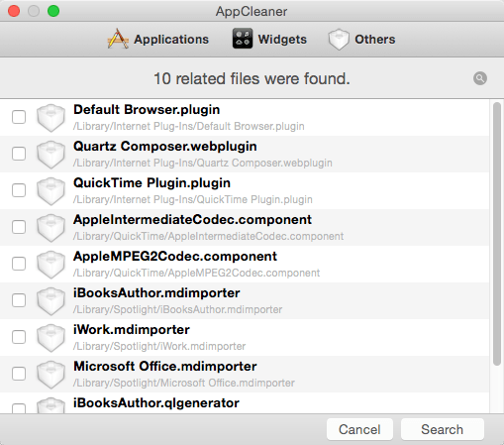This screenshot has height=445, width=504.
Task: Open the Widgets tab label
Action: (x=282, y=40)
